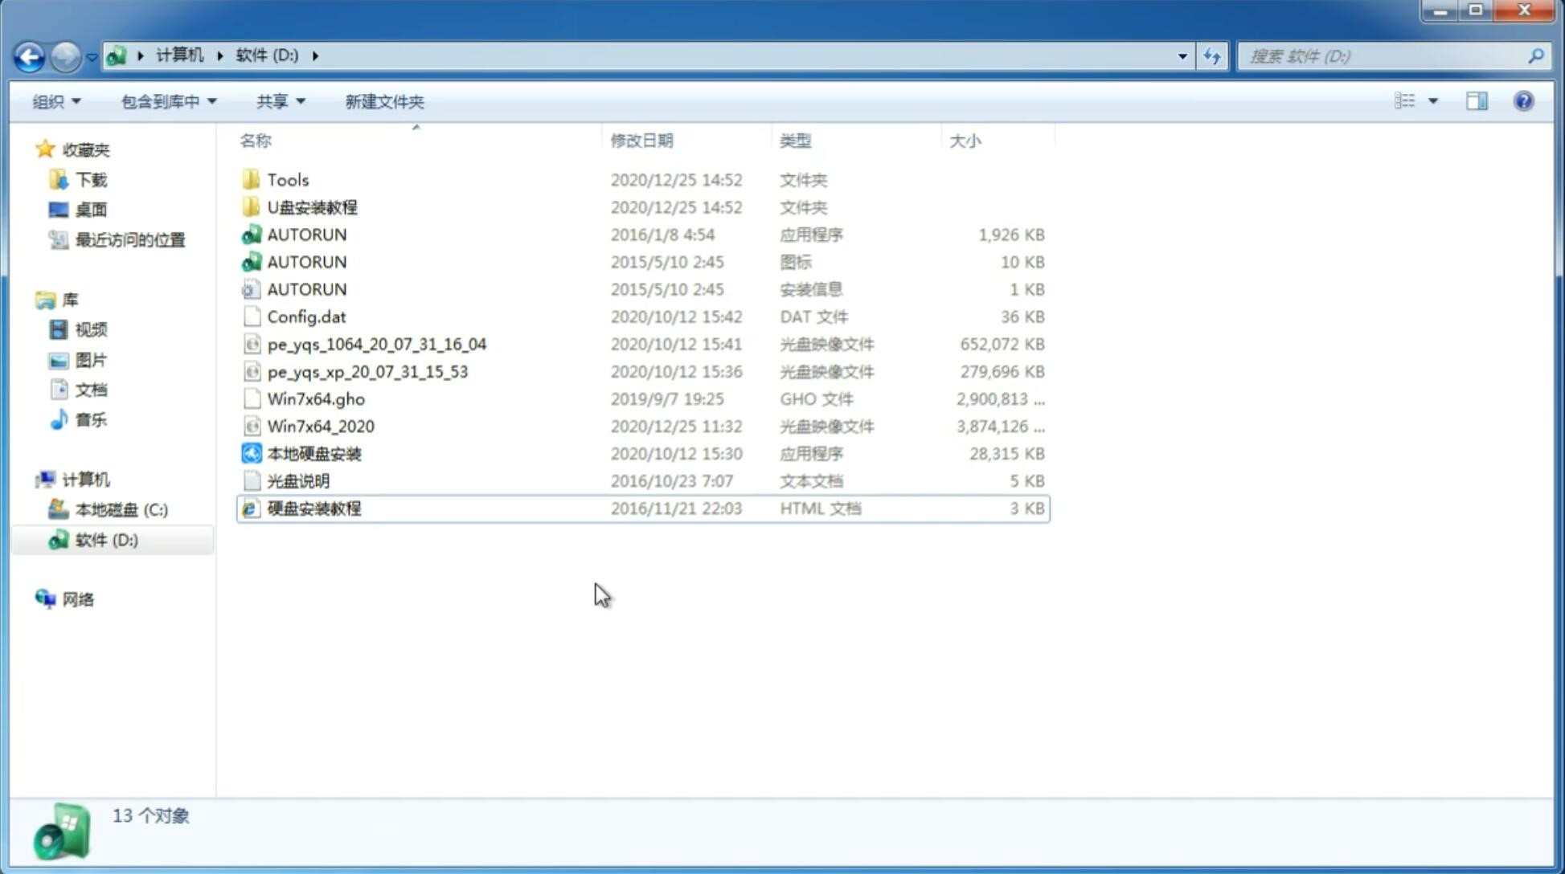Image resolution: width=1565 pixels, height=874 pixels.
Task: Launch 本地硬盘安装 application
Action: coord(313,453)
